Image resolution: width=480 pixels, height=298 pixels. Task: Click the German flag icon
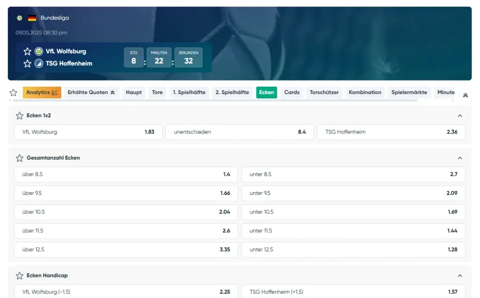32,18
